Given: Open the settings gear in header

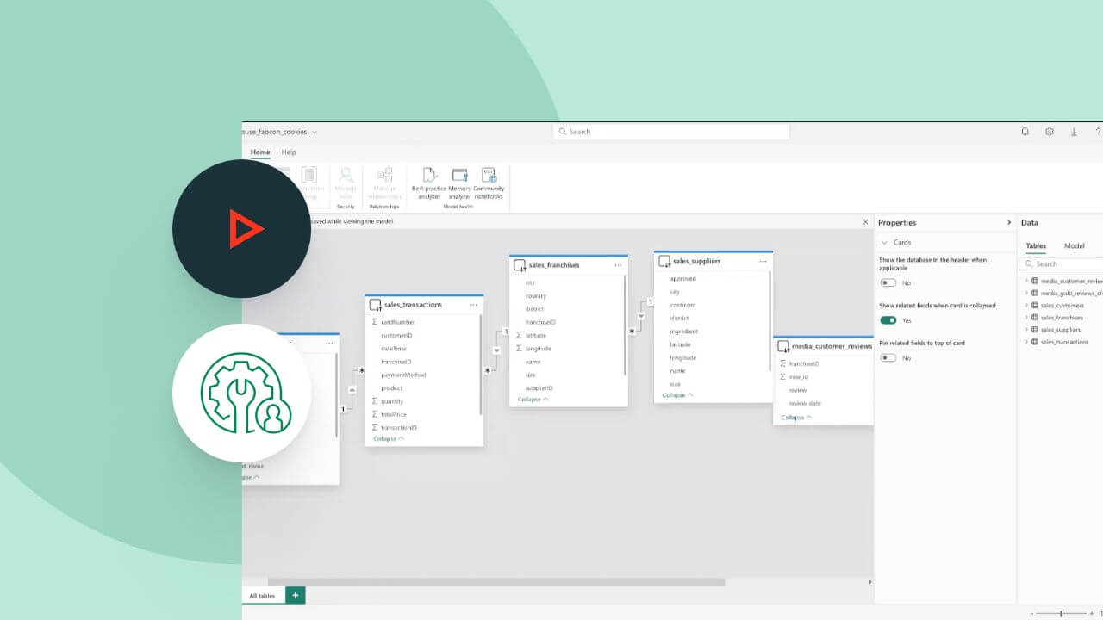Looking at the screenshot, I should point(1050,132).
